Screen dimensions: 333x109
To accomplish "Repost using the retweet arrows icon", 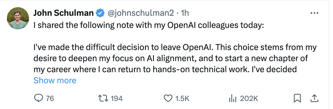I will [103, 98].
